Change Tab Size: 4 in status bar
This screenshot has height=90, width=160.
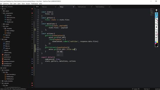(x=147, y=89)
